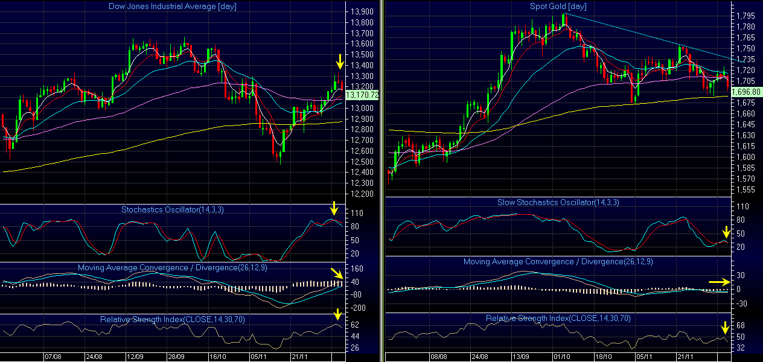Select the 'Dow Jones Industrial Average [day]' chart title
Viewport: 763px width, 362px height.
pos(173,7)
